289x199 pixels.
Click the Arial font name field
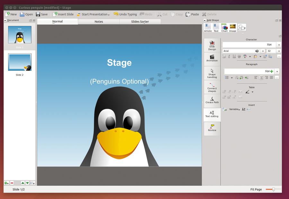coord(239,51)
